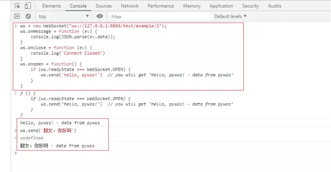Screen dimensions: 331x172
Task: Switch to the Elements tab
Action: click(x=52, y=6)
